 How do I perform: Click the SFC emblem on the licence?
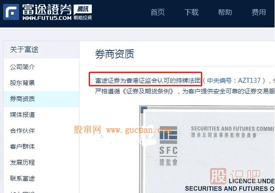(x=169, y=146)
